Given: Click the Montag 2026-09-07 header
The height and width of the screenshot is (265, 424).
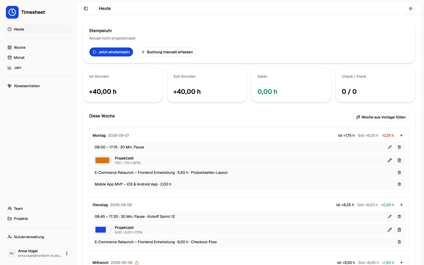Looking at the screenshot, I should pos(111,135).
